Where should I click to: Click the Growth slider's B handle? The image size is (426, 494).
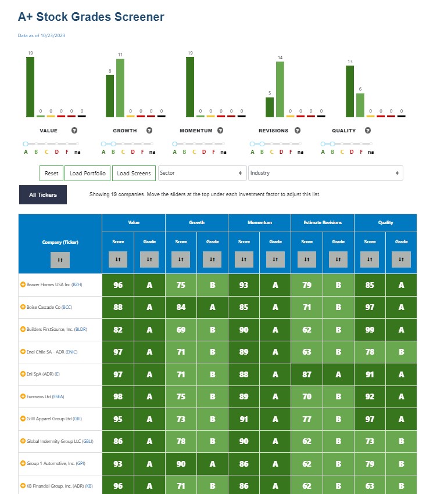pyautogui.click(x=113, y=144)
